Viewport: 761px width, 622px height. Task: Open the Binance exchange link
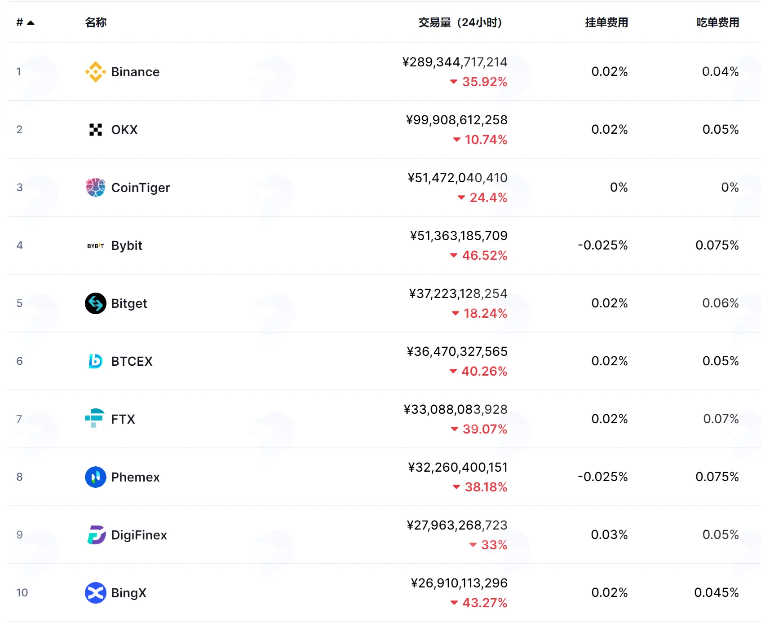(135, 72)
